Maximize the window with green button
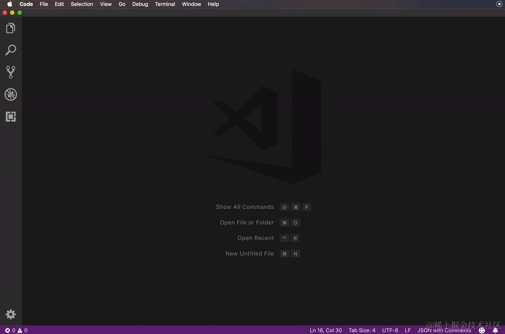Screen dimensions: 505x334 (x=20, y=13)
